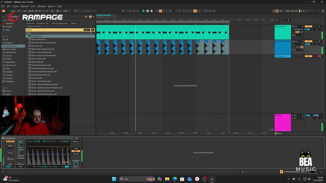Toggle the SC Filter switch
This screenshot has height=183, width=326.
click(10, 141)
